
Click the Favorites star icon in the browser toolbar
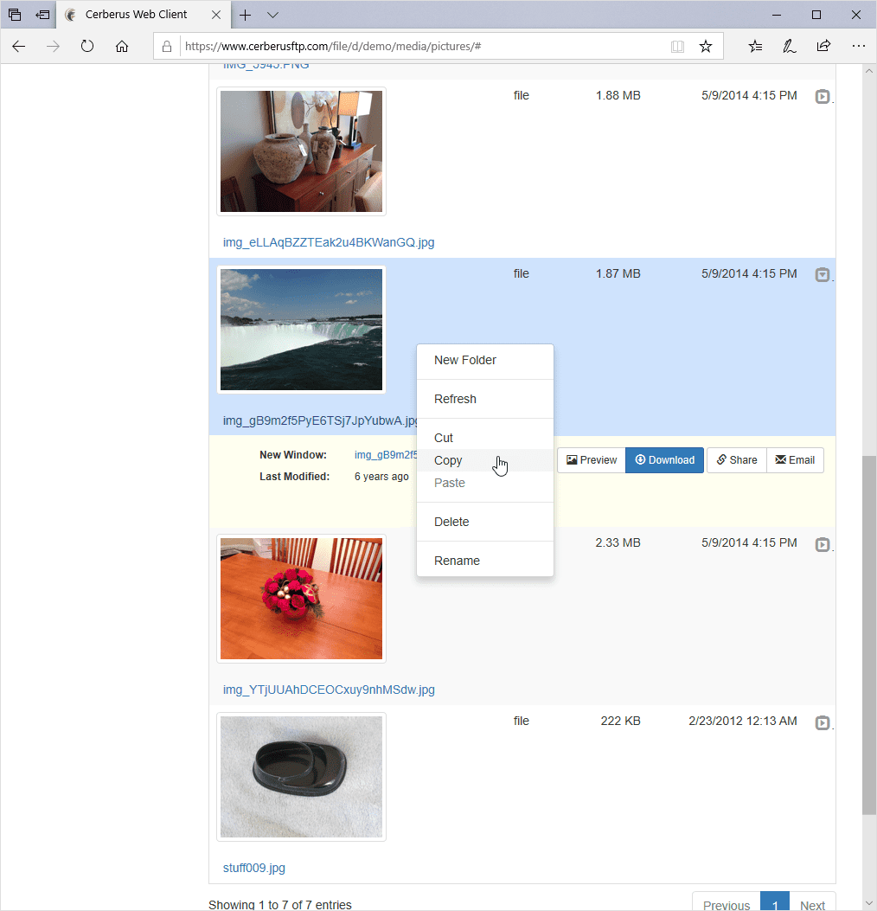pyautogui.click(x=705, y=46)
